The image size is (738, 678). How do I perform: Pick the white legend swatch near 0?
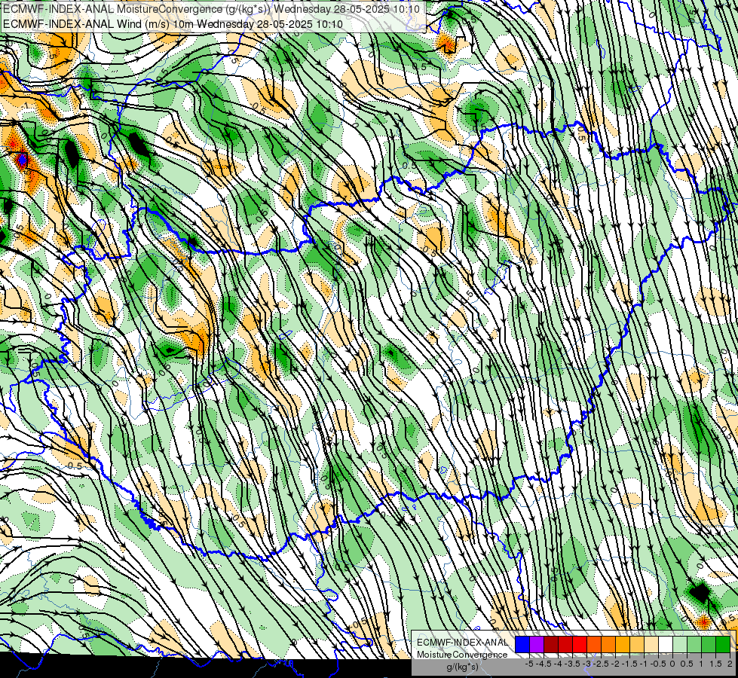click(x=666, y=644)
